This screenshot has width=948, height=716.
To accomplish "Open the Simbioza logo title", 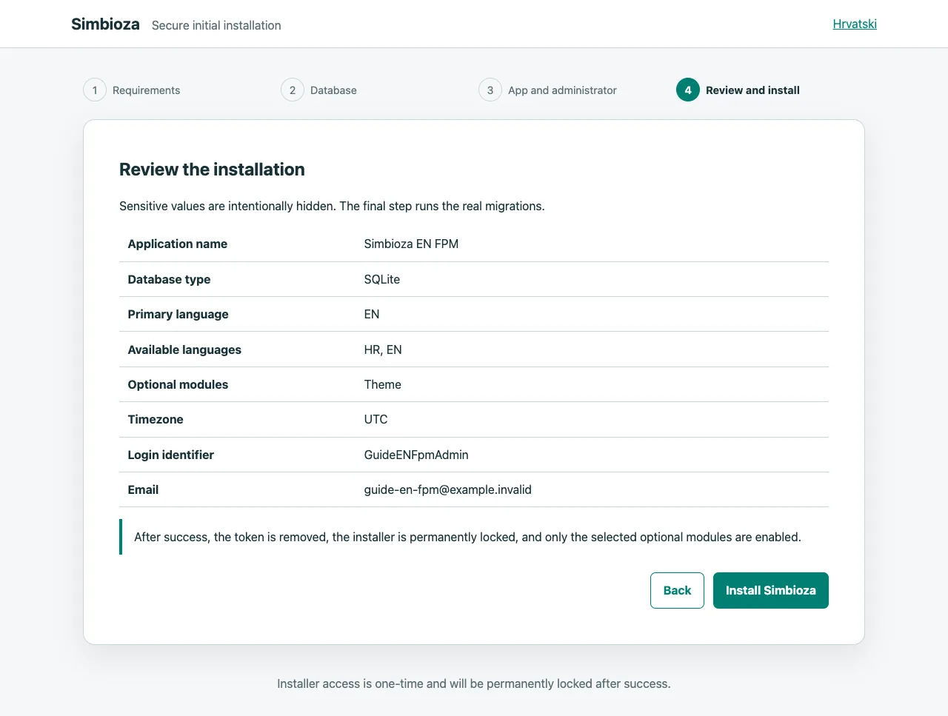I will (105, 24).
